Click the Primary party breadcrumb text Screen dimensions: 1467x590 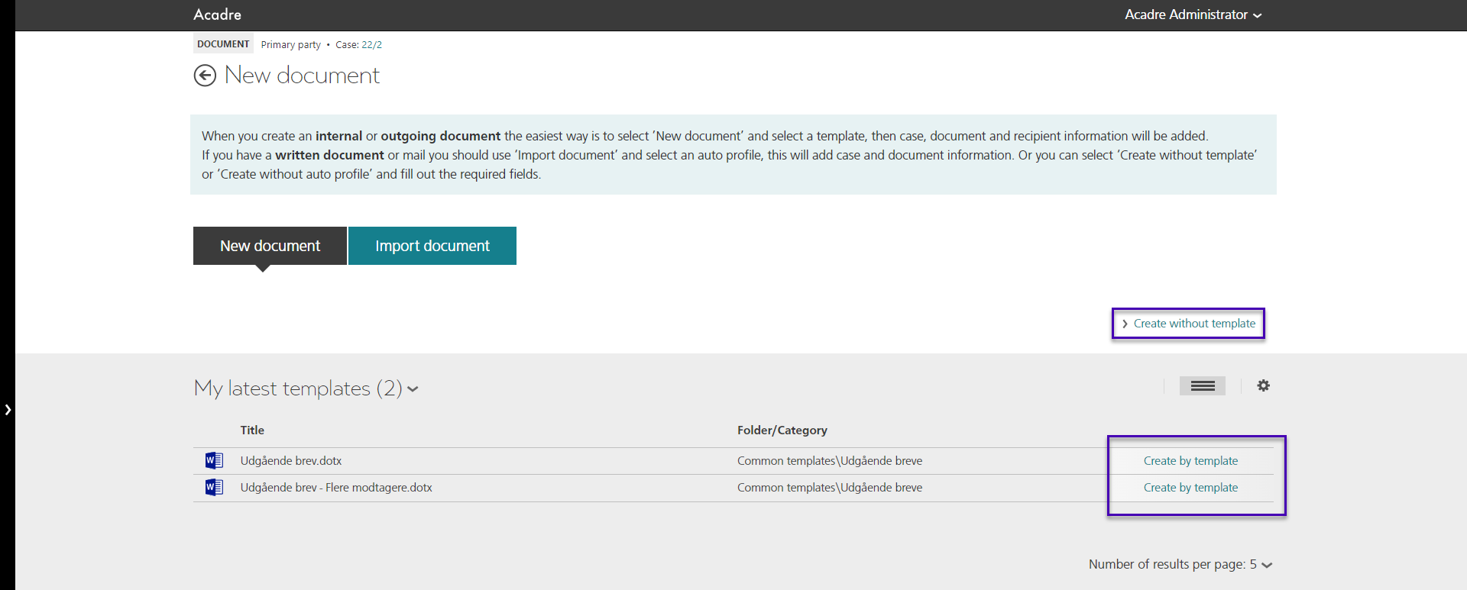[291, 45]
